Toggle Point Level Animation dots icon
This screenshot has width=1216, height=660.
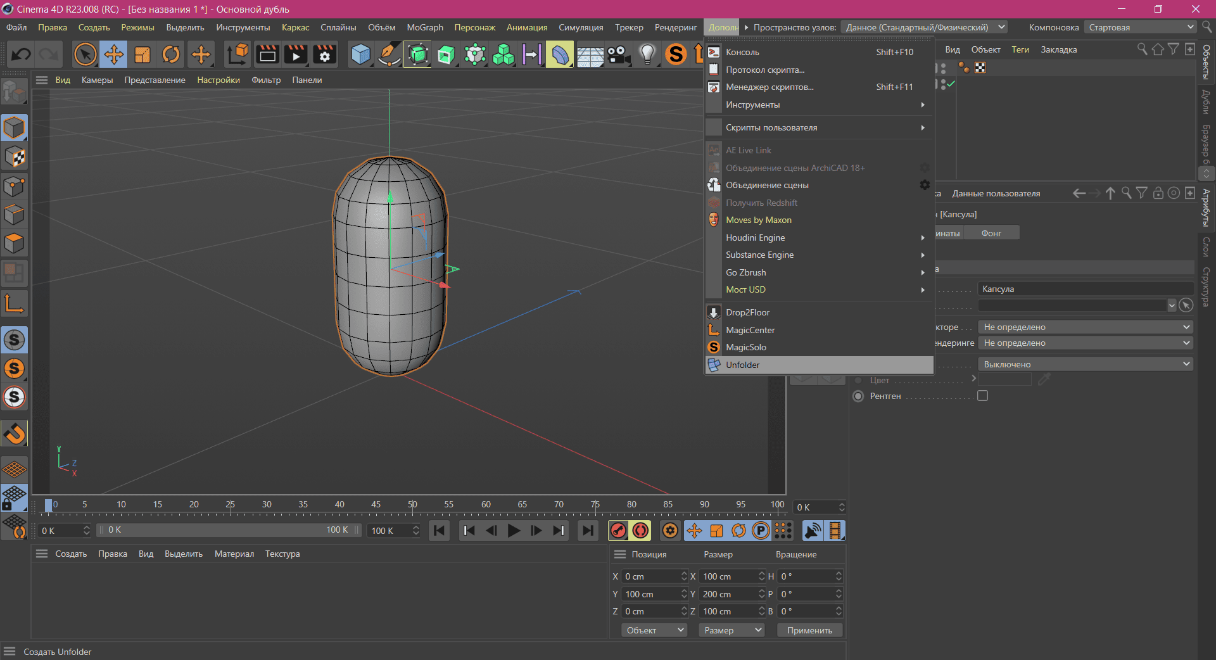[x=783, y=531]
